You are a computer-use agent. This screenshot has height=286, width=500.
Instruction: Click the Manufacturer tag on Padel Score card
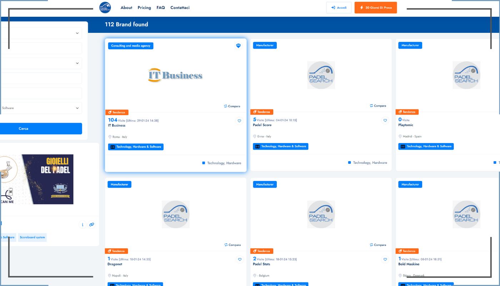(x=265, y=45)
